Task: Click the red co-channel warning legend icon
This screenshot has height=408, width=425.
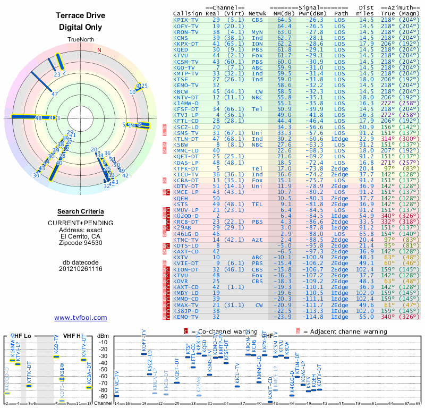Action: point(186,331)
